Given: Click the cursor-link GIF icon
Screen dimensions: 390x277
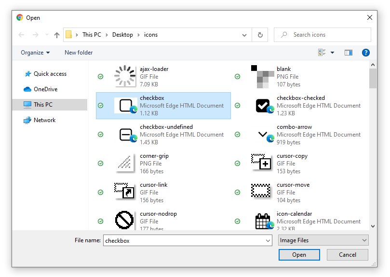Looking at the screenshot, I should coord(124,192).
